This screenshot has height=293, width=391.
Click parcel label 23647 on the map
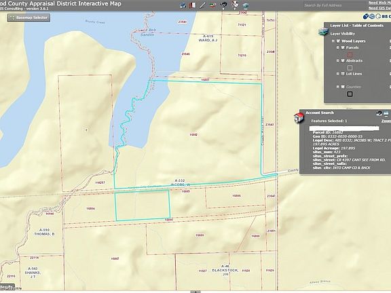pos(271,196)
